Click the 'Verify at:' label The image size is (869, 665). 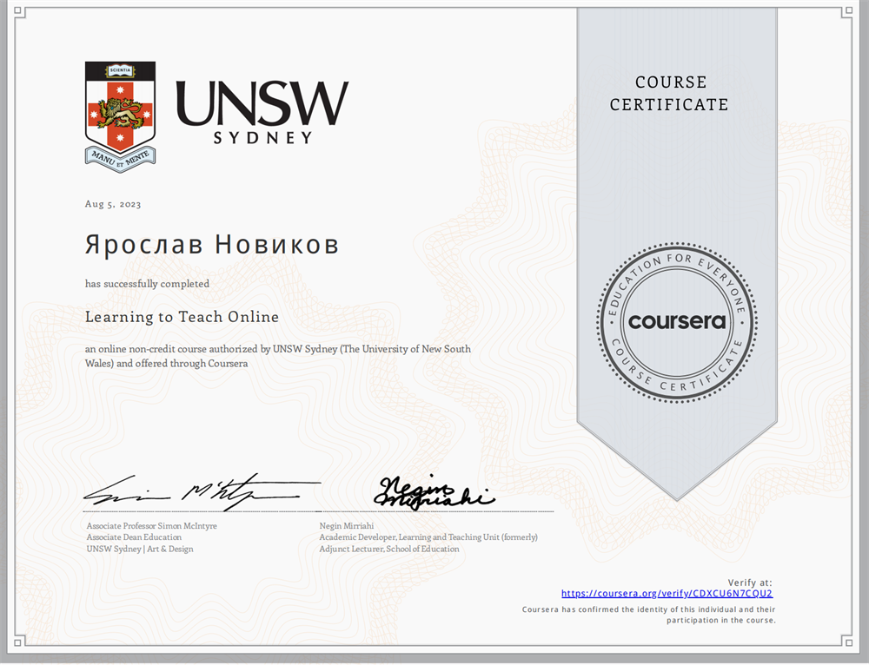pyautogui.click(x=750, y=583)
